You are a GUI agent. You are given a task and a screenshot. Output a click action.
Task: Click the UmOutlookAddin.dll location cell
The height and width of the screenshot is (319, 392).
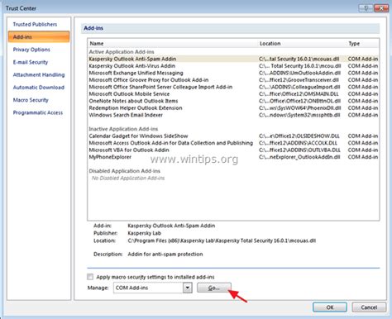(x=299, y=73)
